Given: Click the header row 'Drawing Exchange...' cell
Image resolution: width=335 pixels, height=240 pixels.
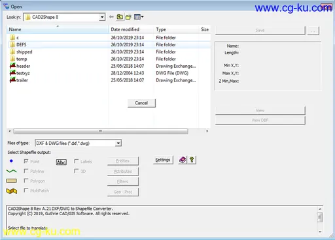Looking at the screenshot, I should click(176, 66).
